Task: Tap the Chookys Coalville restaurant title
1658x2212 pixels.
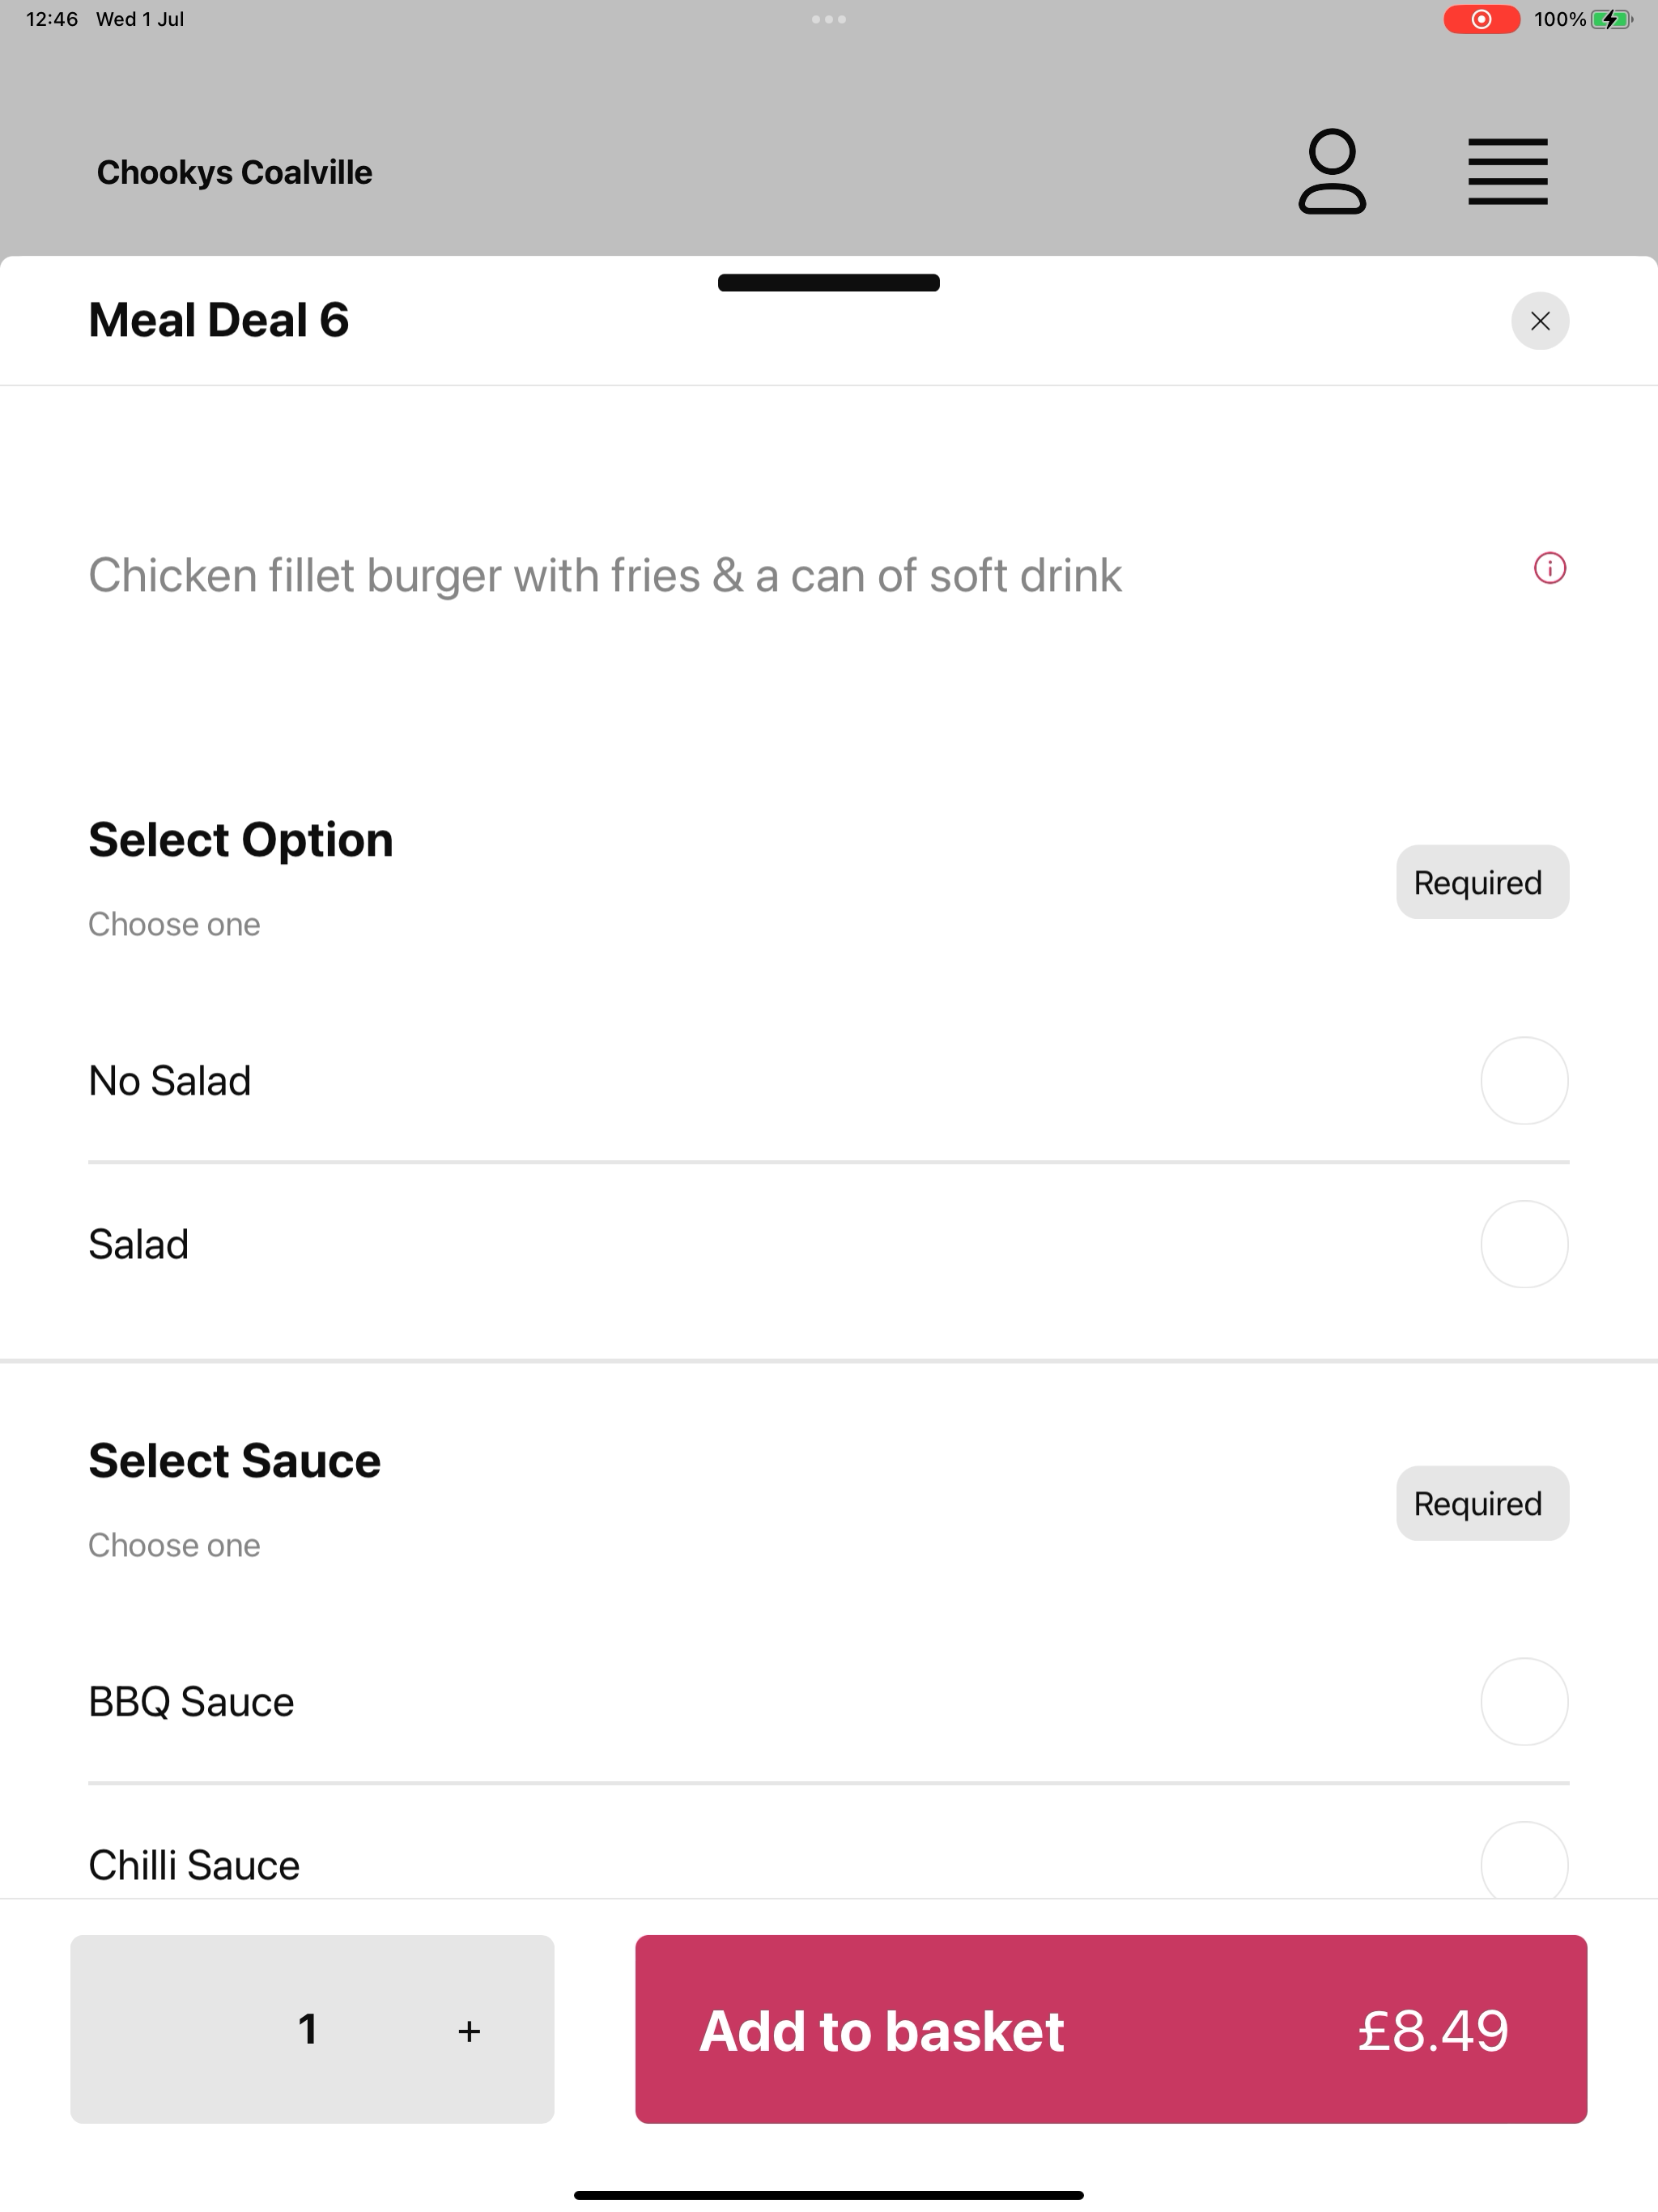Action: coord(234,172)
